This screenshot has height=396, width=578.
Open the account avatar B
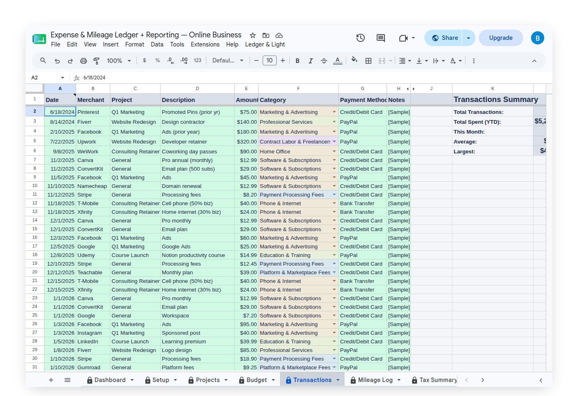[538, 38]
